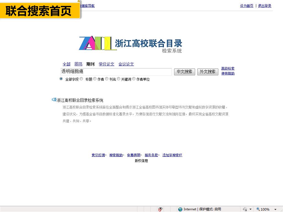Open the 意见反馈 footer link
Image resolution: width=283 pixels, height=212 pixels.
tap(98, 155)
